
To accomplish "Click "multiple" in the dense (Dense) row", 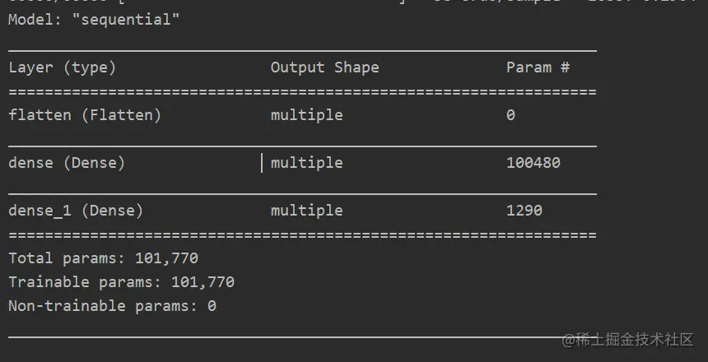I will coord(306,163).
